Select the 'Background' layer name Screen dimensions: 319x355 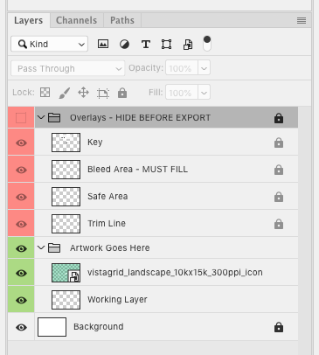pyautogui.click(x=99, y=327)
